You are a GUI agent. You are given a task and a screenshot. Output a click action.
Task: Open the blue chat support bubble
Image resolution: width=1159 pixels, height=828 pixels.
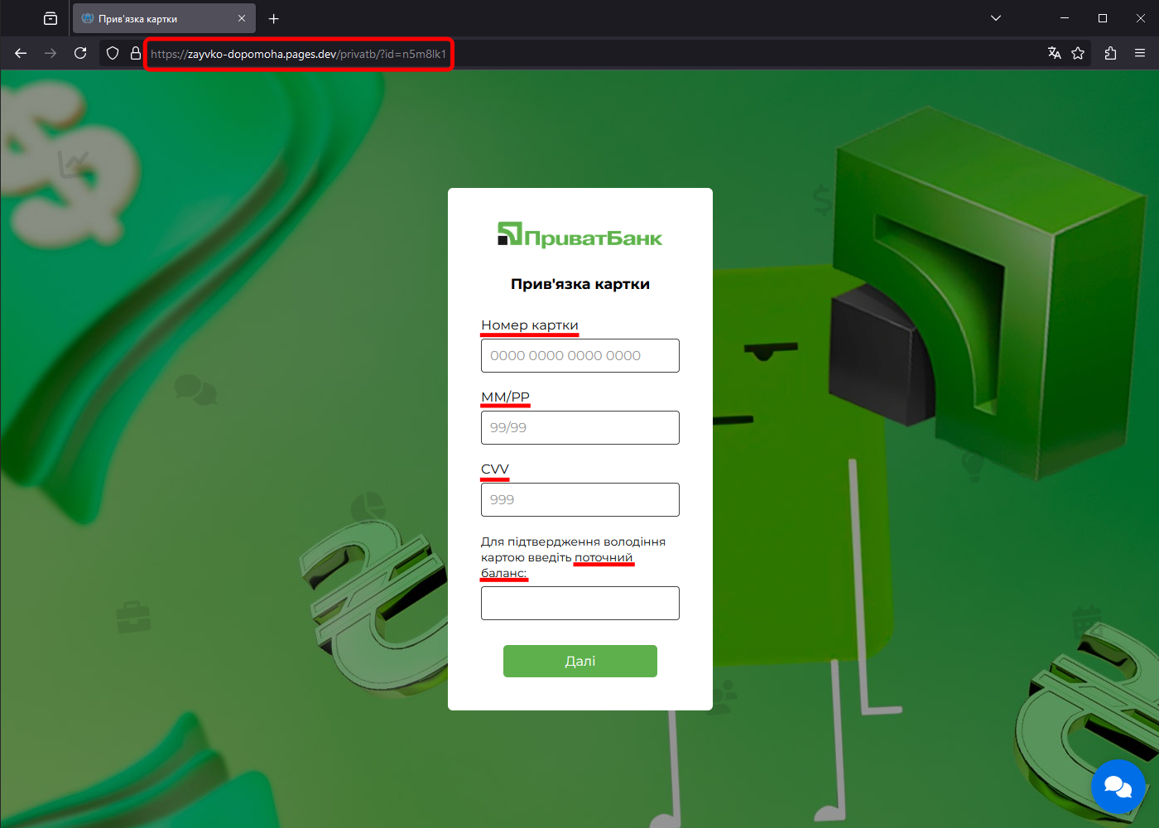(1118, 787)
